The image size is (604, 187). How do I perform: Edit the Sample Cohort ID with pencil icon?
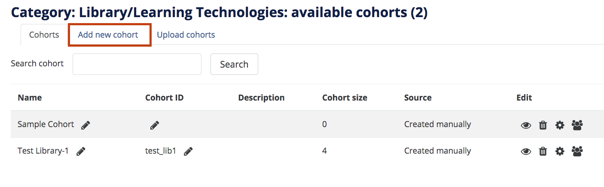[155, 125]
